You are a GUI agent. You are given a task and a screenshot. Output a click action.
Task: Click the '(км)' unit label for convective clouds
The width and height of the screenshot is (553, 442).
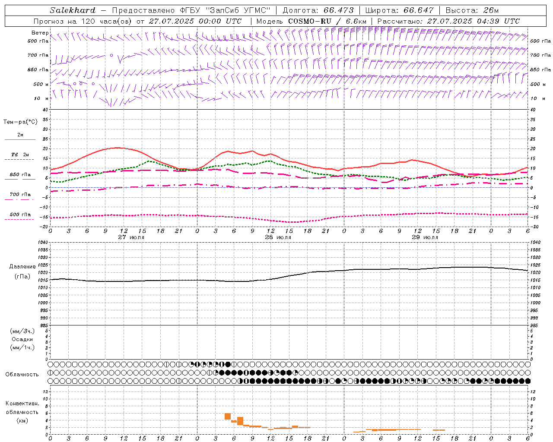(22, 420)
